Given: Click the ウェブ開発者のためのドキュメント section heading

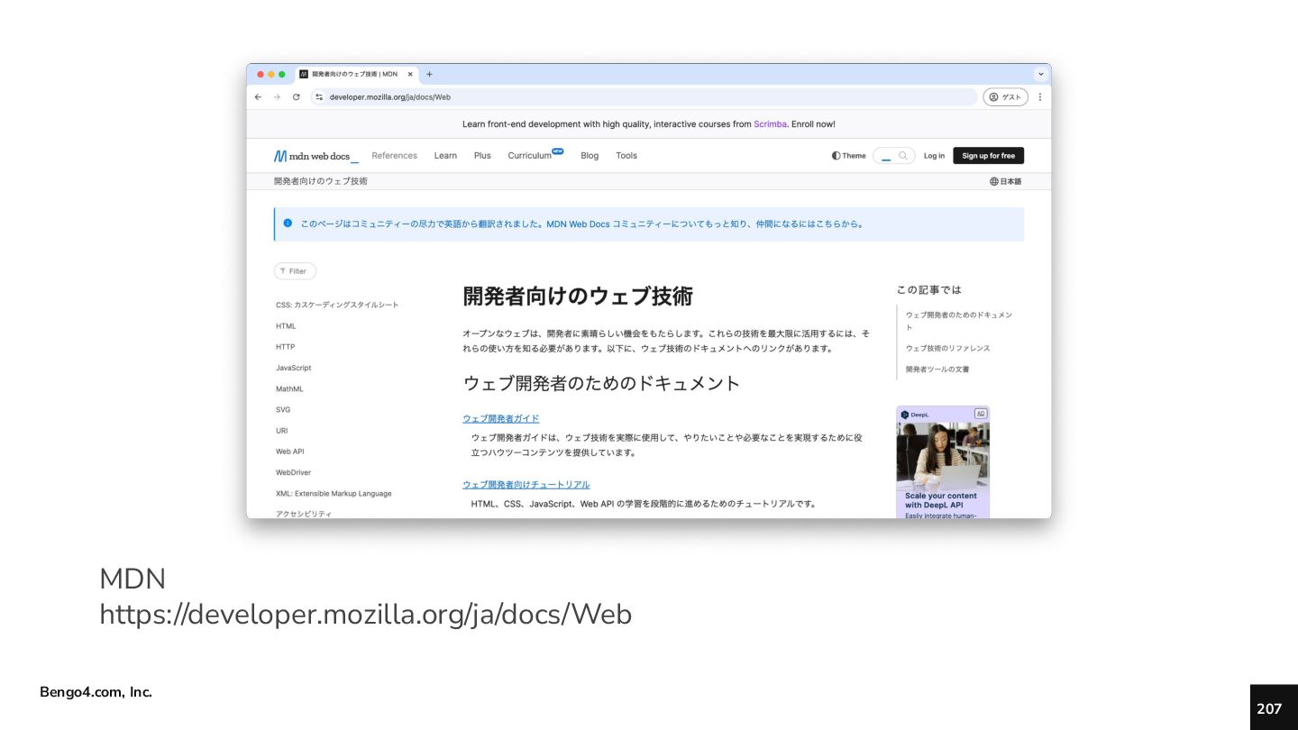Looking at the screenshot, I should 601,383.
